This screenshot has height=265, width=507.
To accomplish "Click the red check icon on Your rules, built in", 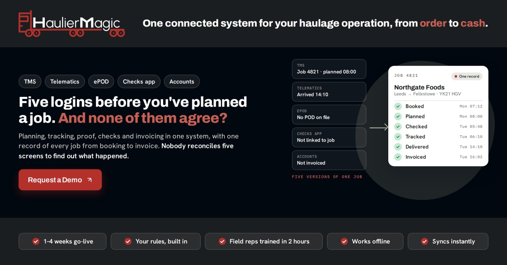I will [x=128, y=241].
